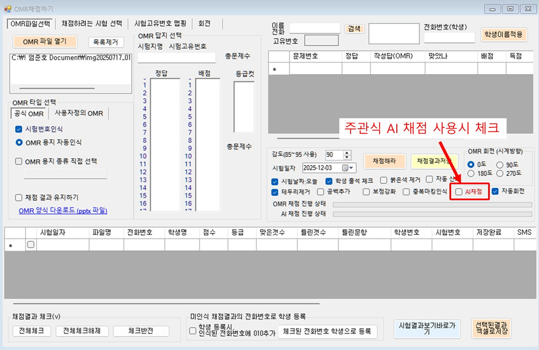Start grading with the 채점해라 button
Viewport: 539px width, 350px height.
click(385, 161)
